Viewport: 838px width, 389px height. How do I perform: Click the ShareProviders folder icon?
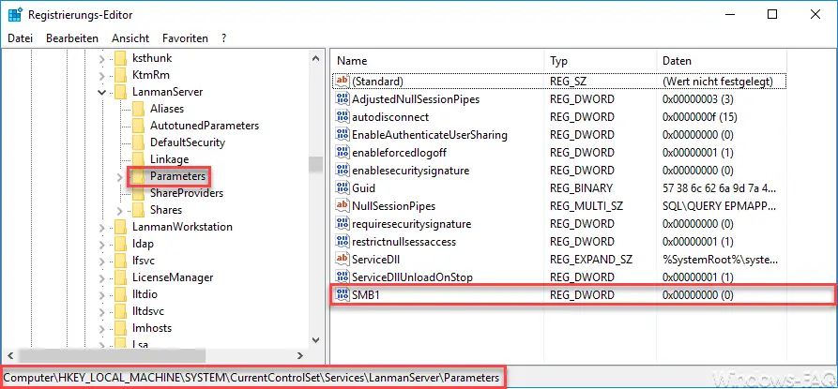tap(139, 193)
